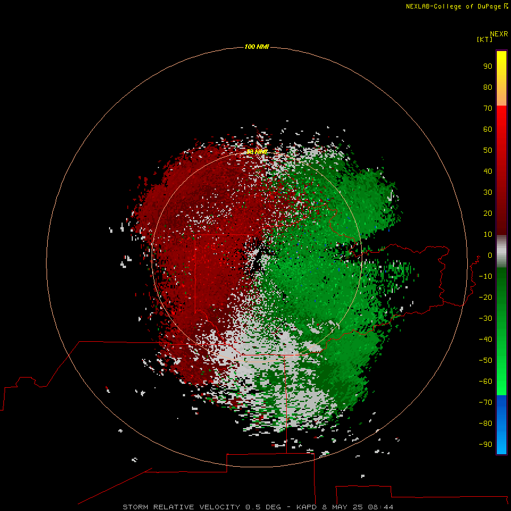511x511 pixels.
Task: Click the 90 knot scale label
Action: pyautogui.click(x=488, y=66)
